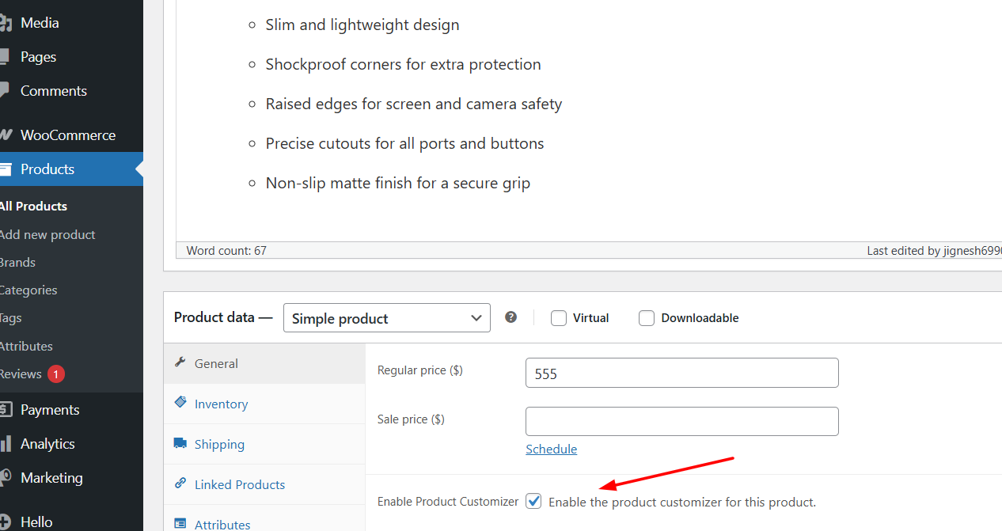Click the Regular price input field
Viewport: 1002px width, 531px height.
click(681, 373)
